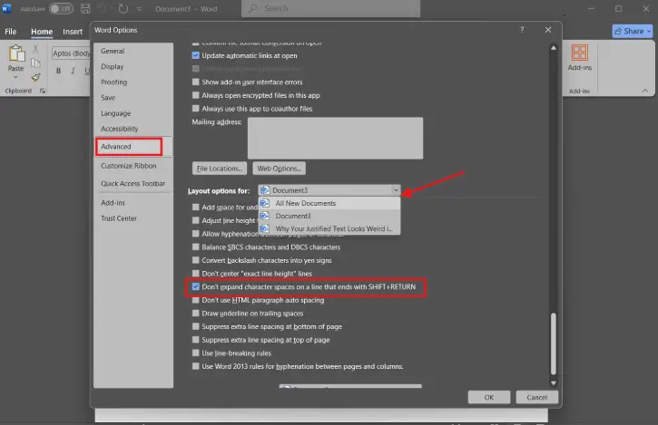Click the Copy icon in Clipboard group
Image resolution: width=658 pixels, height=425 pixels.
click(35, 63)
